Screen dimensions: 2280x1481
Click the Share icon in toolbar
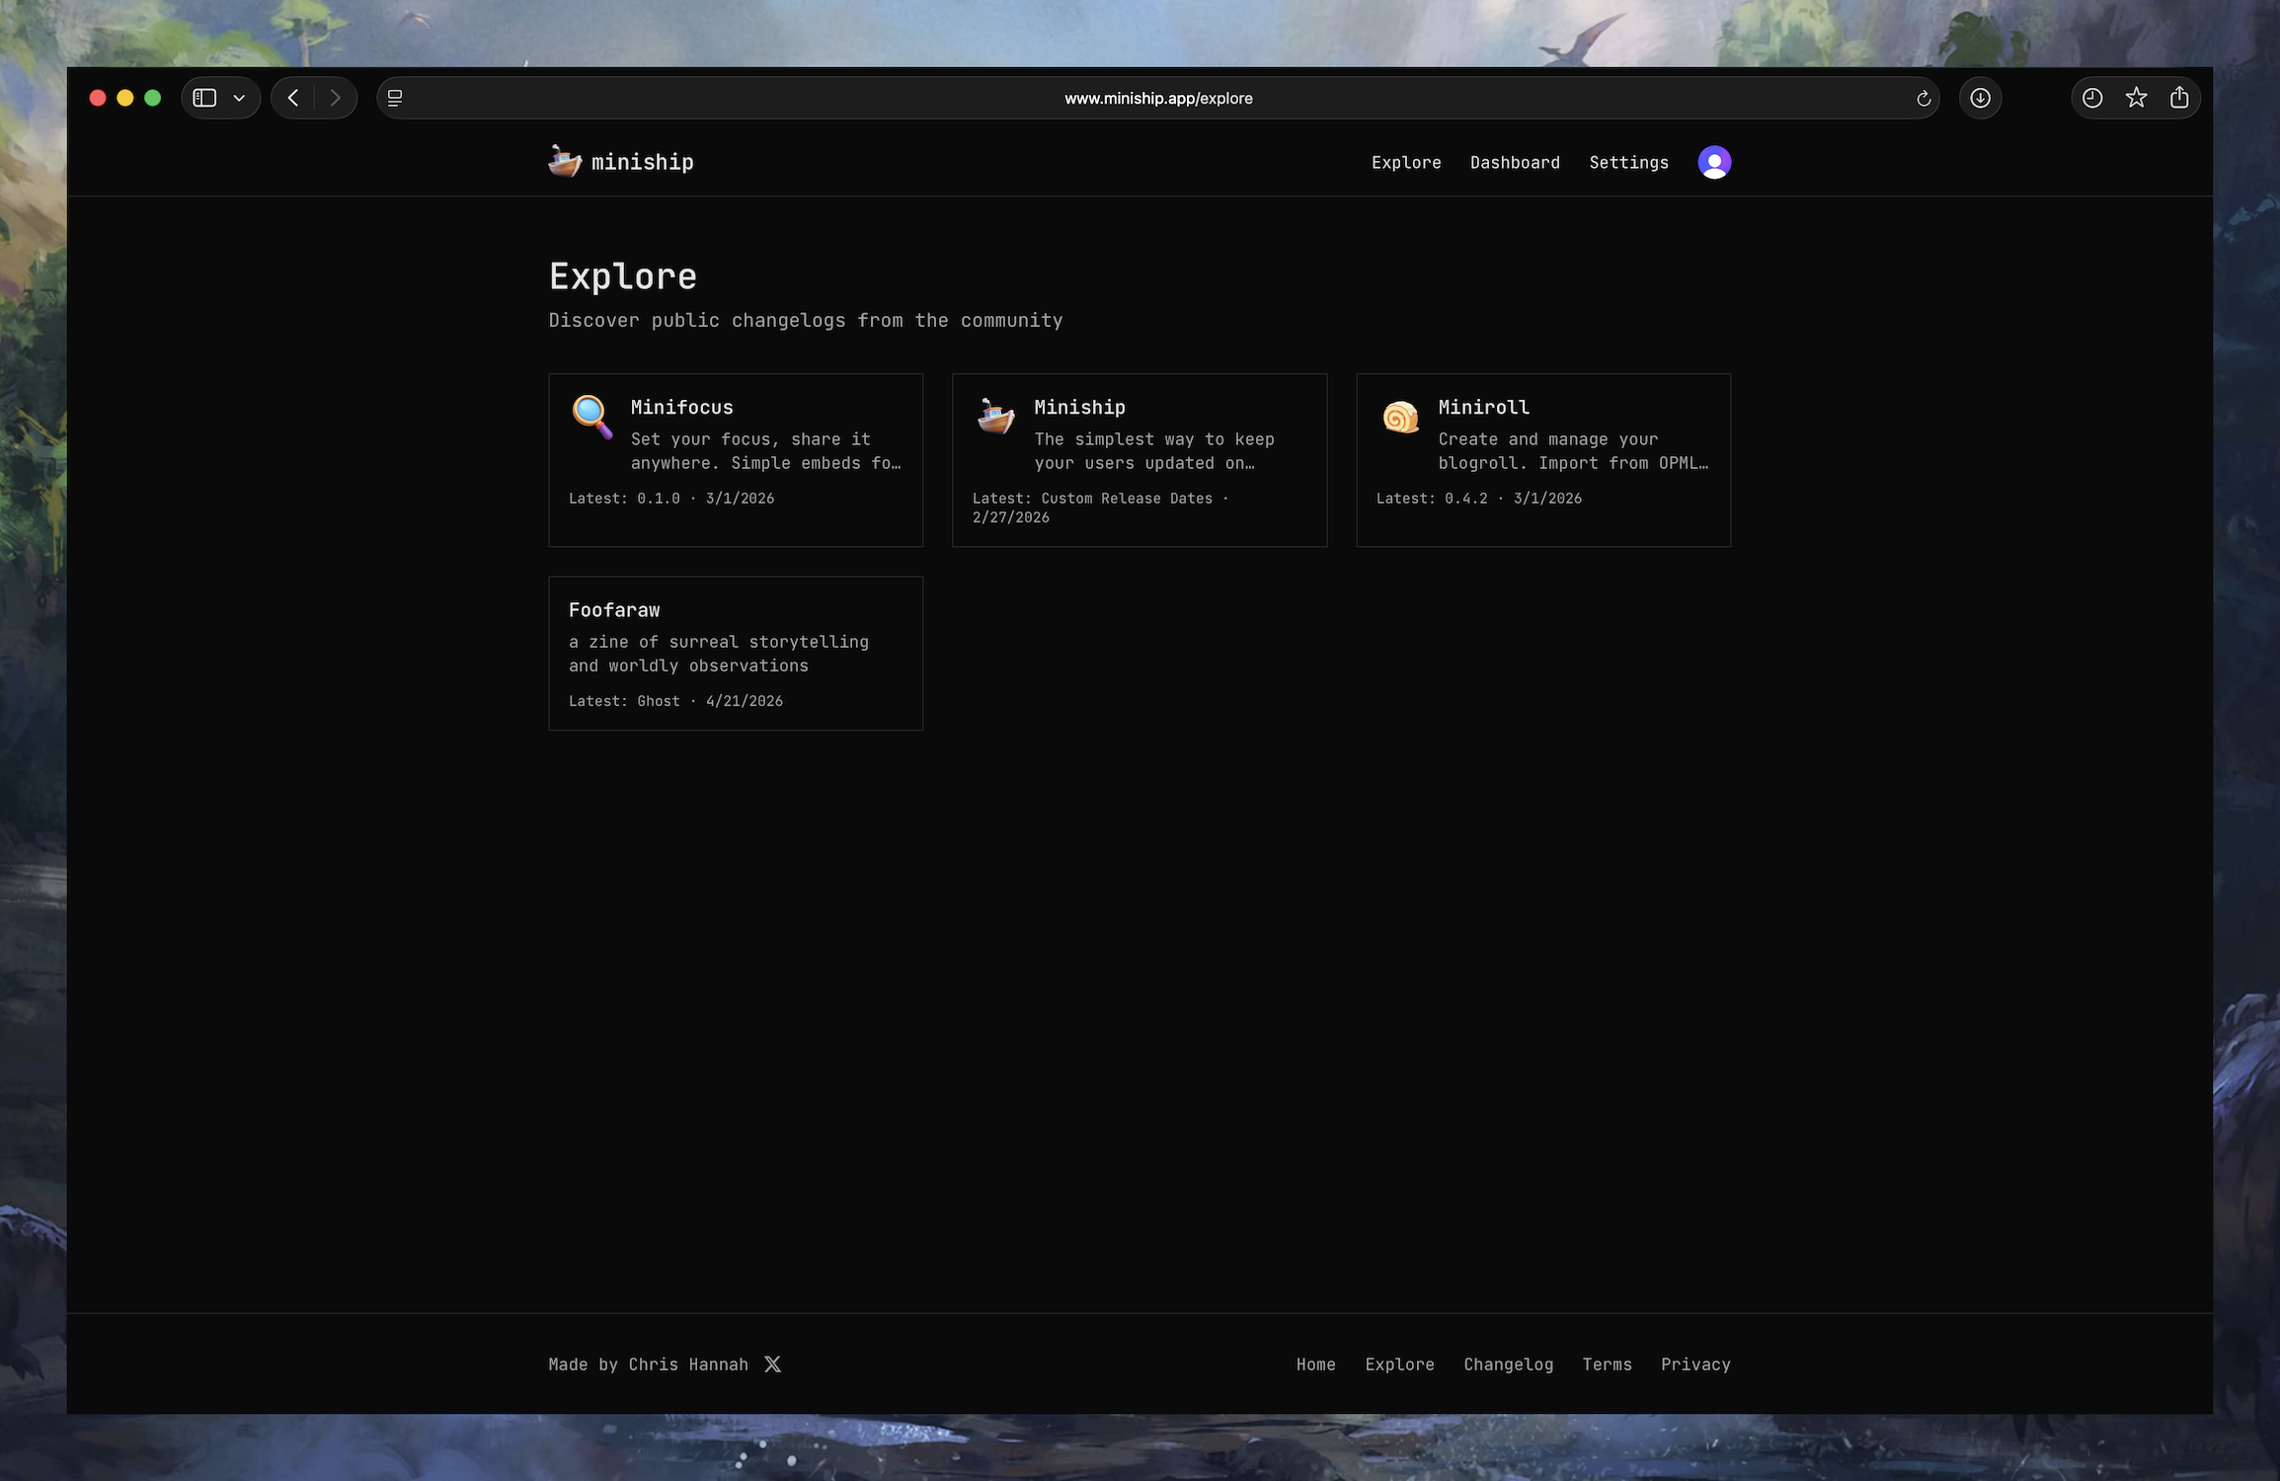click(2179, 98)
